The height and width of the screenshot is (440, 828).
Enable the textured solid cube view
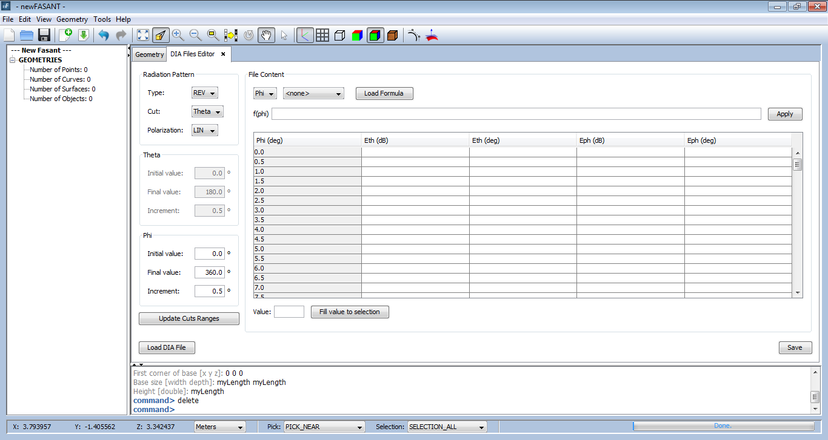point(392,35)
